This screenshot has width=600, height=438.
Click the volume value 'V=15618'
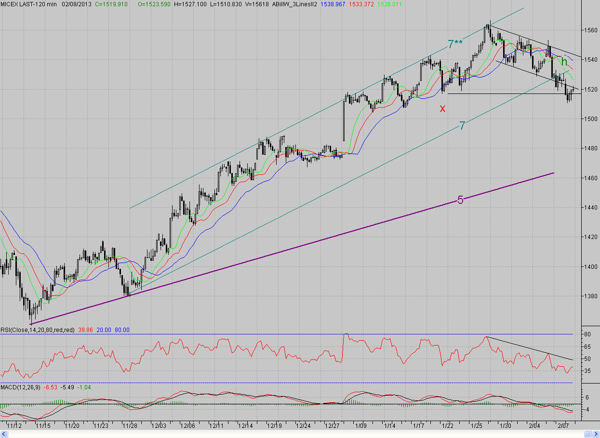(257, 4)
